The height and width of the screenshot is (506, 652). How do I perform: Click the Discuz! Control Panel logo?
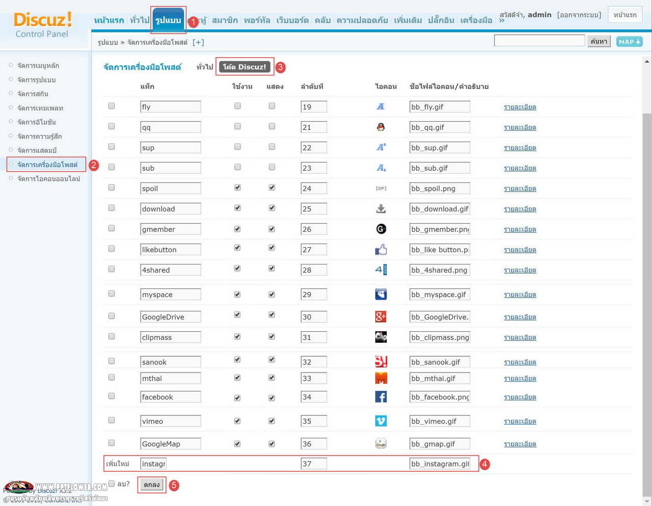(x=43, y=25)
